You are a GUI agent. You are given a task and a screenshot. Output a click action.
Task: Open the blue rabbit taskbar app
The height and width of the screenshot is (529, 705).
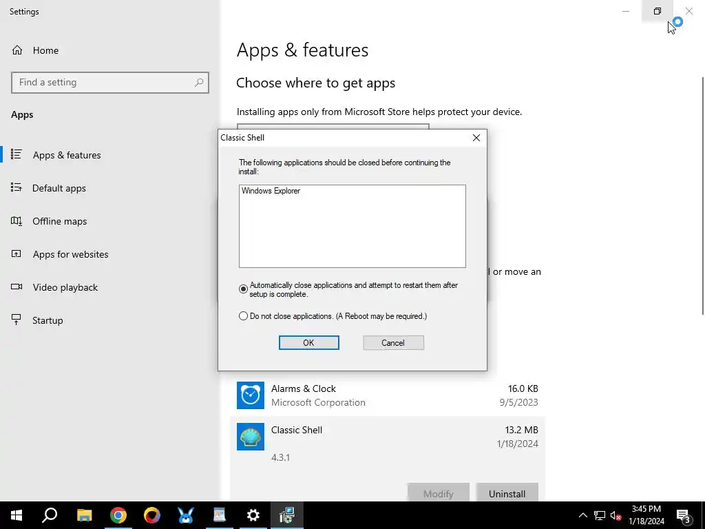[186, 515]
